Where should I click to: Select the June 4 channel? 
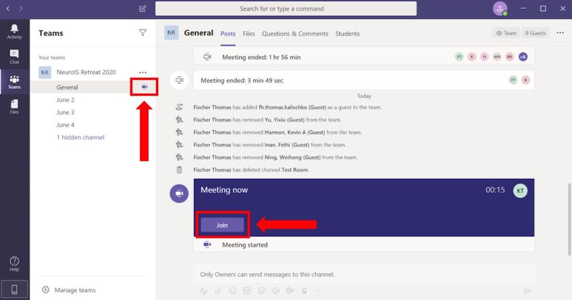[65, 124]
